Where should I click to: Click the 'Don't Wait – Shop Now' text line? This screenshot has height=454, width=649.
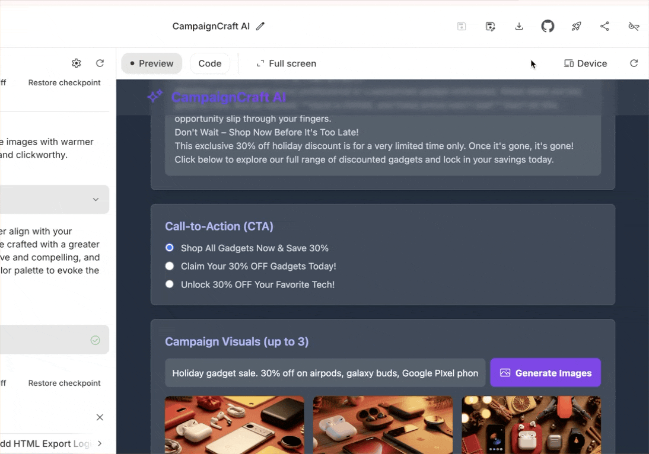(x=266, y=132)
